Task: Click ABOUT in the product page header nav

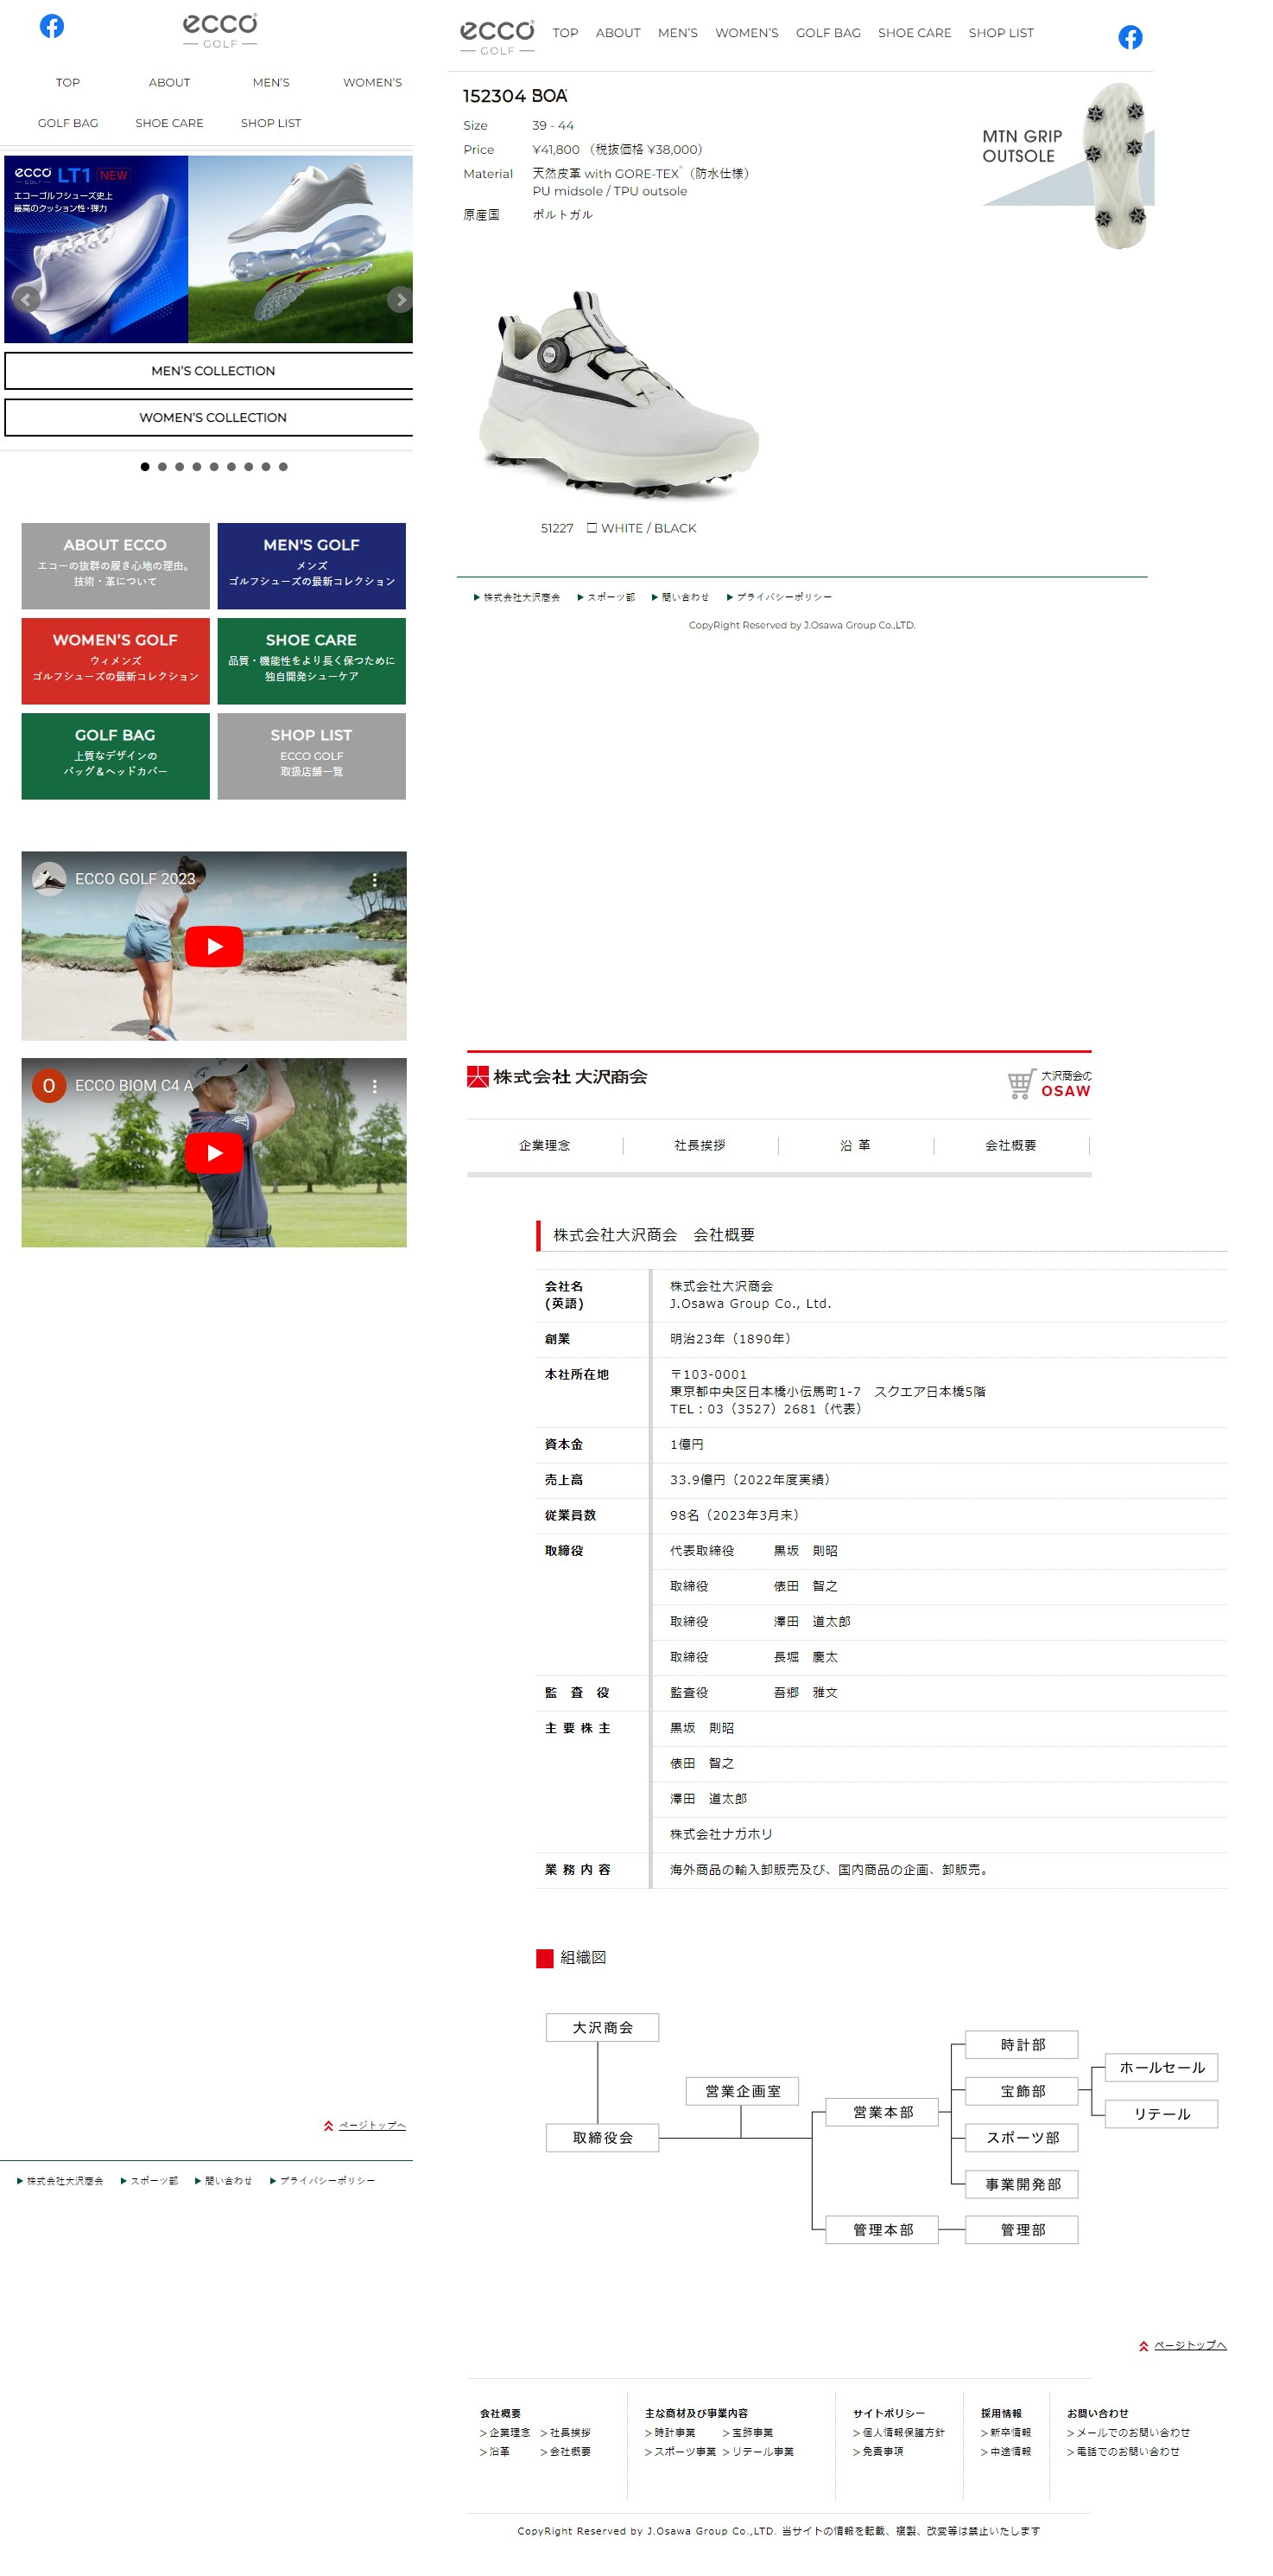Action: tap(617, 33)
